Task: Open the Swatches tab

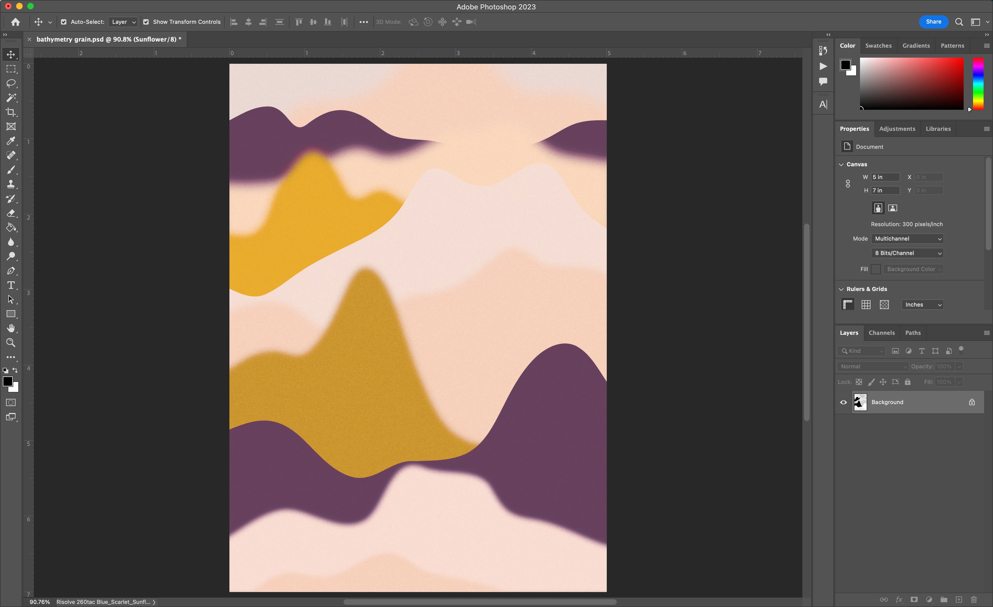Action: [878, 46]
